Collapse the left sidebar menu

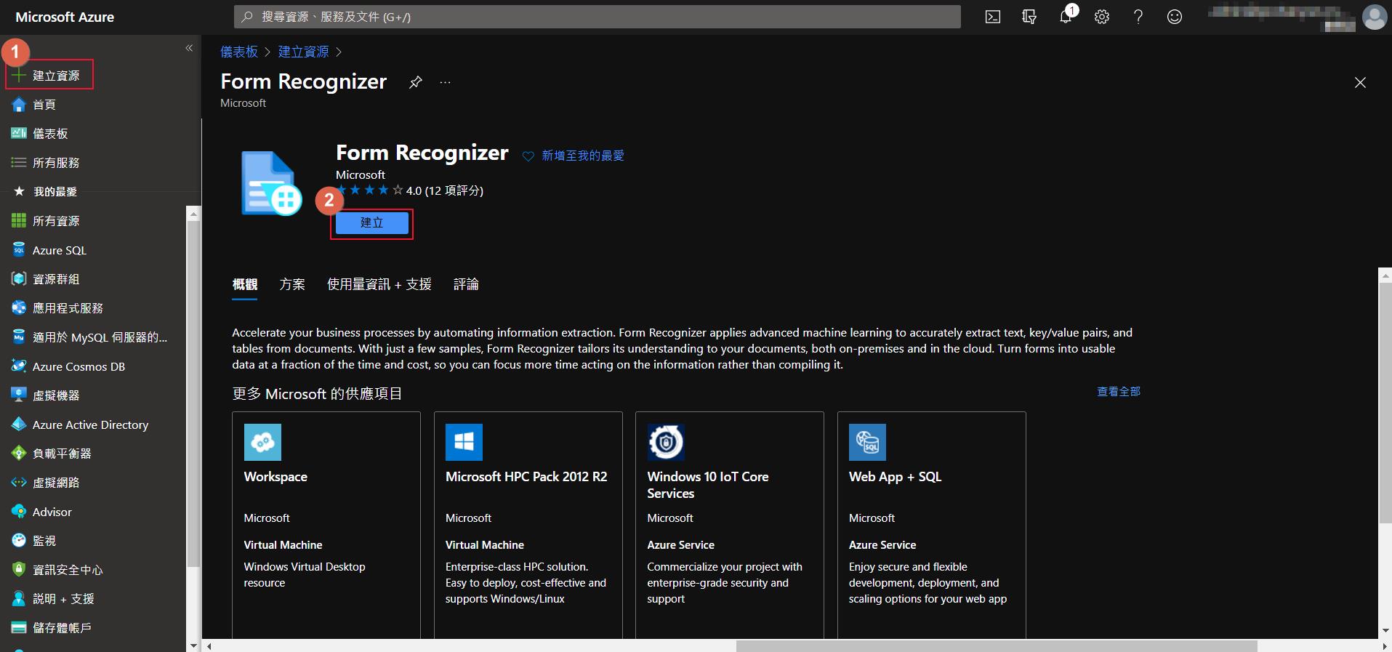[189, 48]
